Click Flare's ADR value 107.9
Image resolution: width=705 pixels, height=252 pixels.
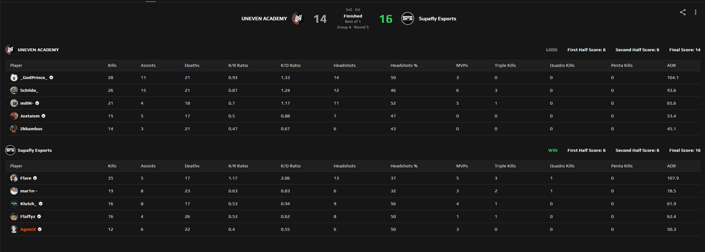(673, 178)
